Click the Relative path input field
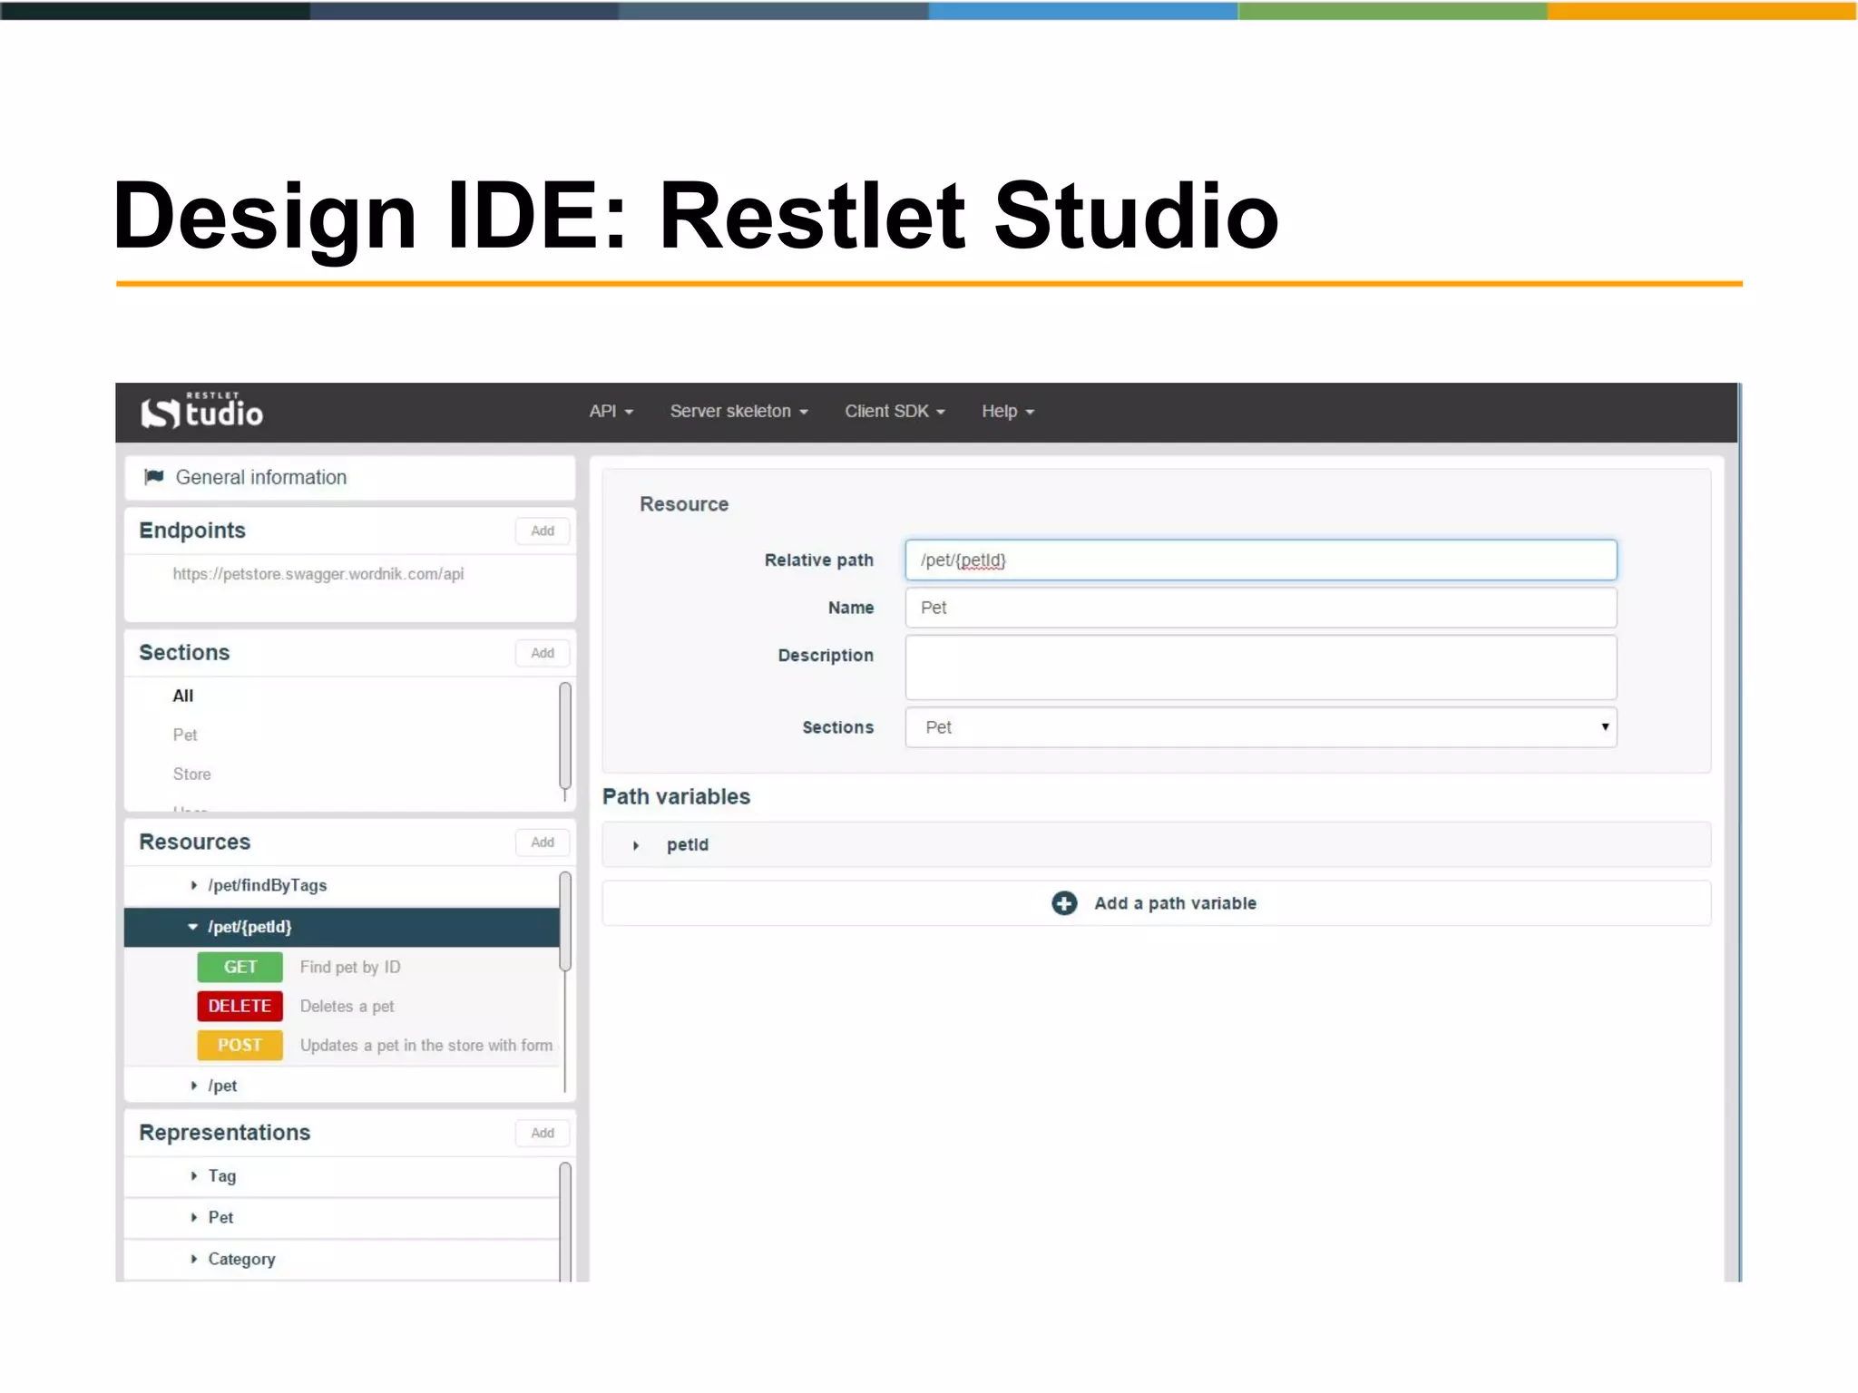This screenshot has height=1393, width=1858. tap(1261, 560)
